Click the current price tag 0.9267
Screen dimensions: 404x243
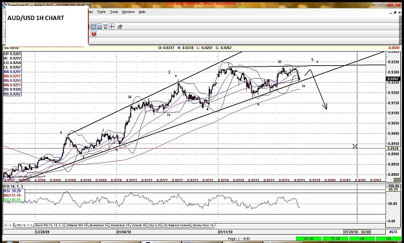point(393,79)
